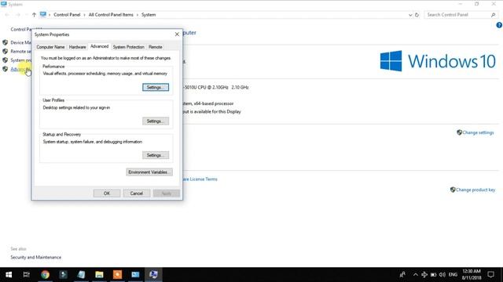Click shield icon beside Change product key

pos(453,190)
